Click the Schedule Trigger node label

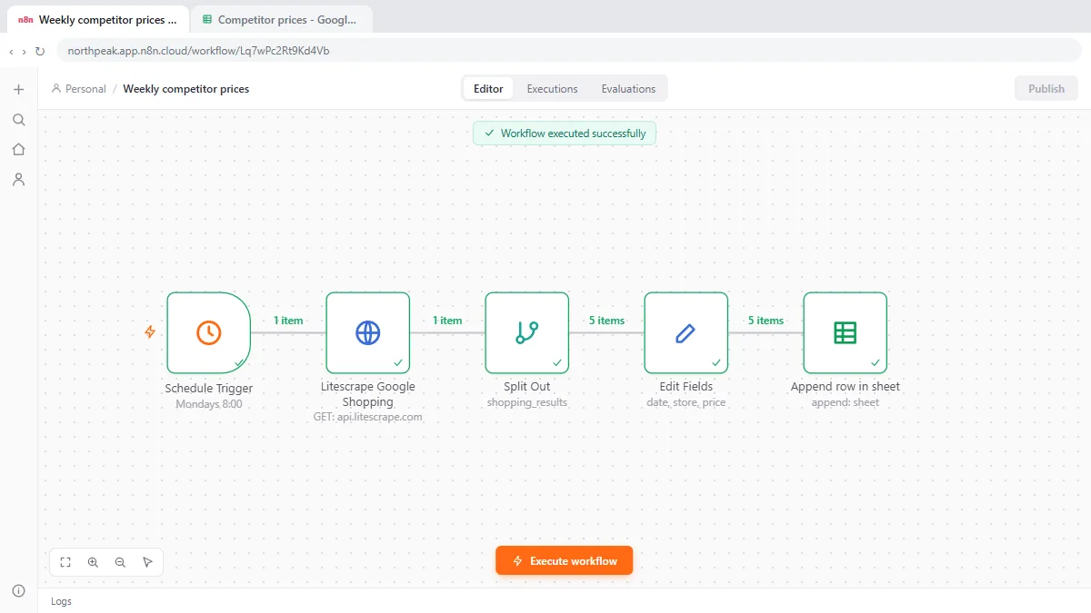coord(209,389)
